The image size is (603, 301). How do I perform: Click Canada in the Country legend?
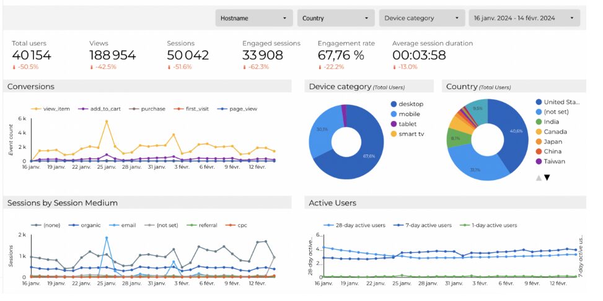(x=555, y=132)
